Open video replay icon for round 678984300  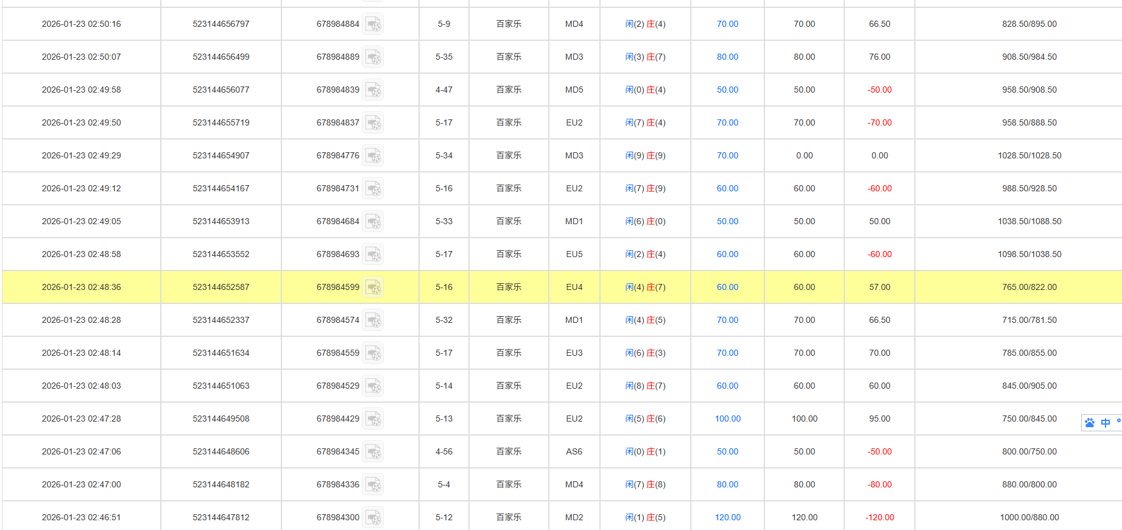tap(373, 518)
